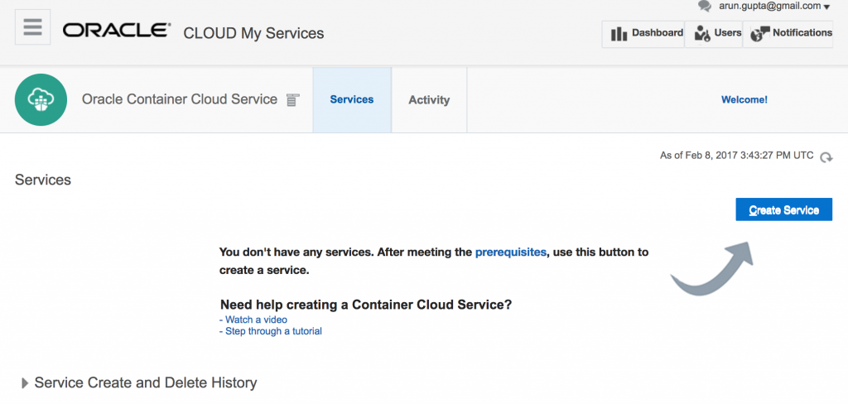This screenshot has height=404, width=848.
Task: Open the prerequisites link
Action: click(x=510, y=252)
